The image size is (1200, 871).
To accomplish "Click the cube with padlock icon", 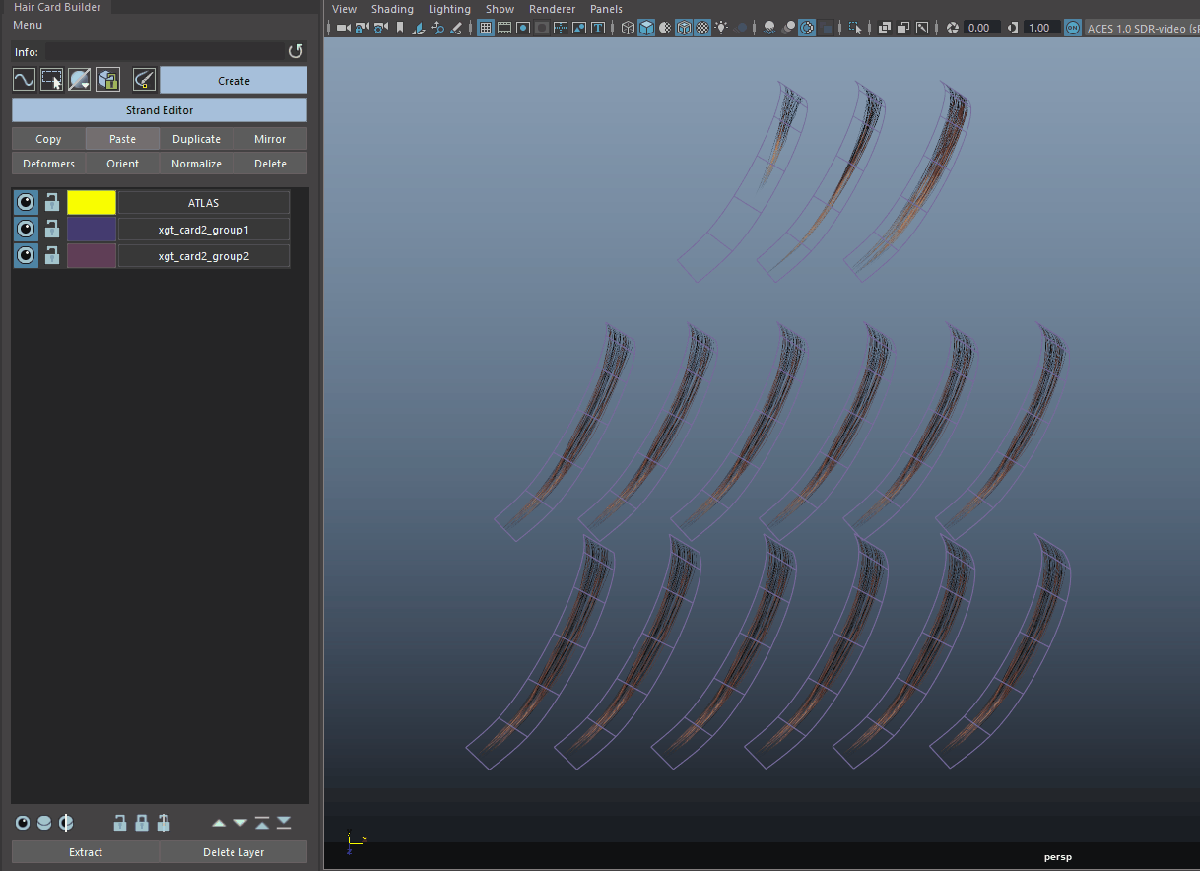I will point(107,80).
